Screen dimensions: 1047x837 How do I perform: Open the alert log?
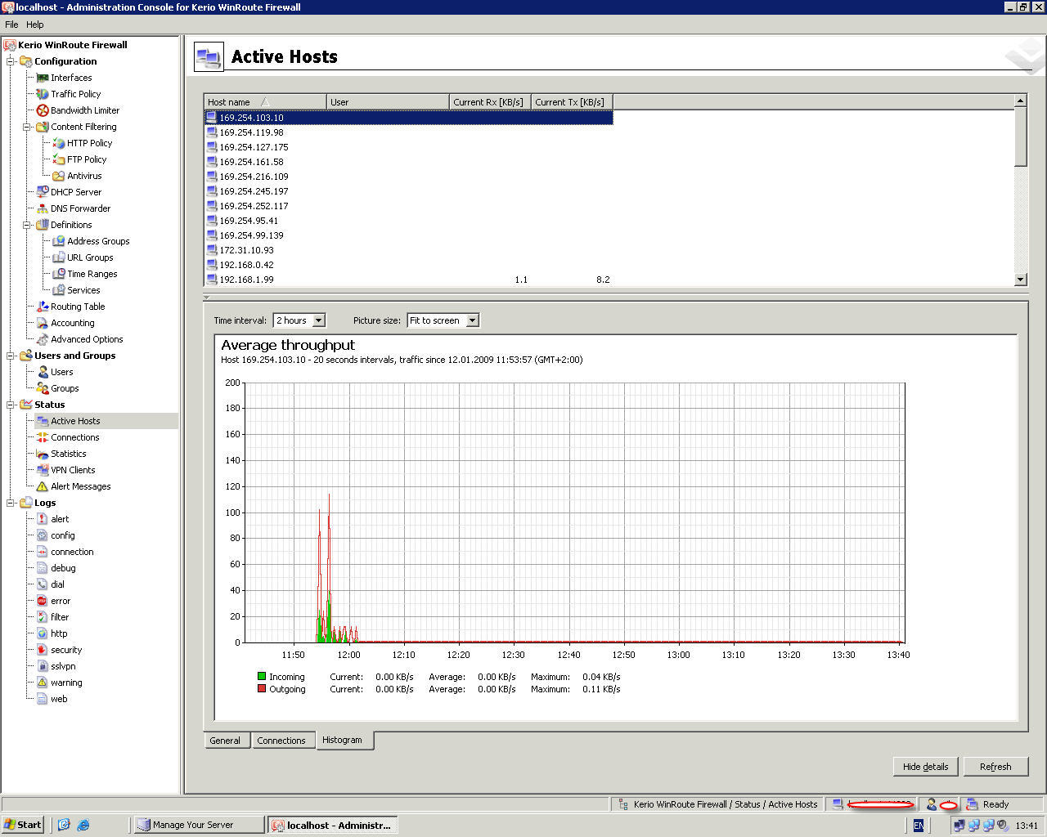pyautogui.click(x=60, y=519)
